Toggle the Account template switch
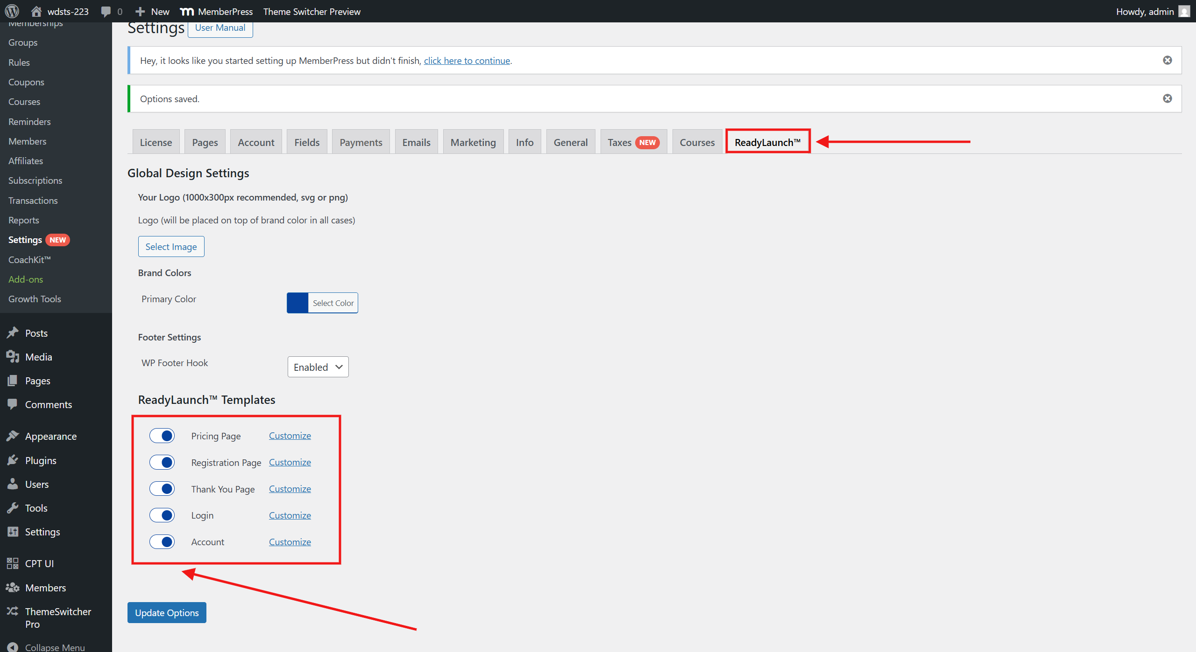The height and width of the screenshot is (652, 1196). (x=162, y=541)
